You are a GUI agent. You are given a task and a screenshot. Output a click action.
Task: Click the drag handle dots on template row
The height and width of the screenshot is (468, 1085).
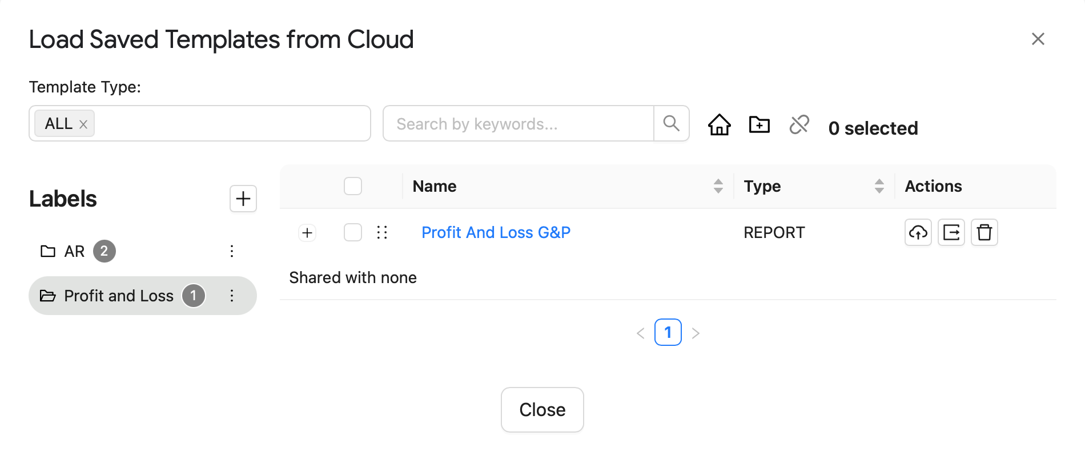(382, 232)
